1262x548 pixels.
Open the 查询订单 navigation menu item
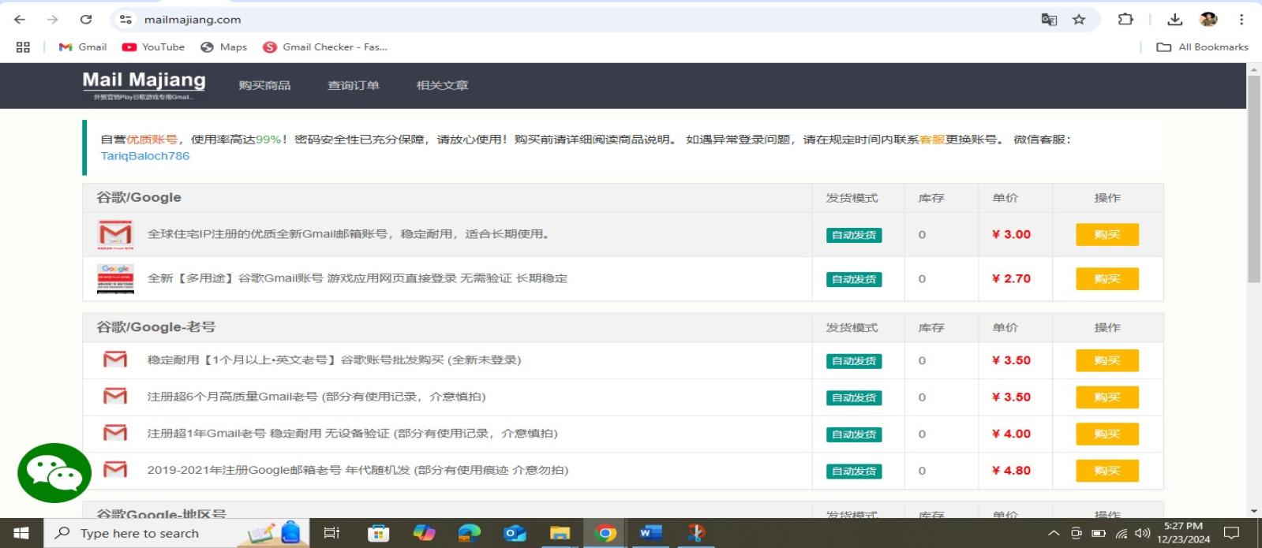[354, 85]
